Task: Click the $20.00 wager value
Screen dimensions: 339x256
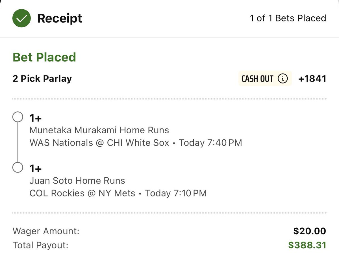Action: 310,231
